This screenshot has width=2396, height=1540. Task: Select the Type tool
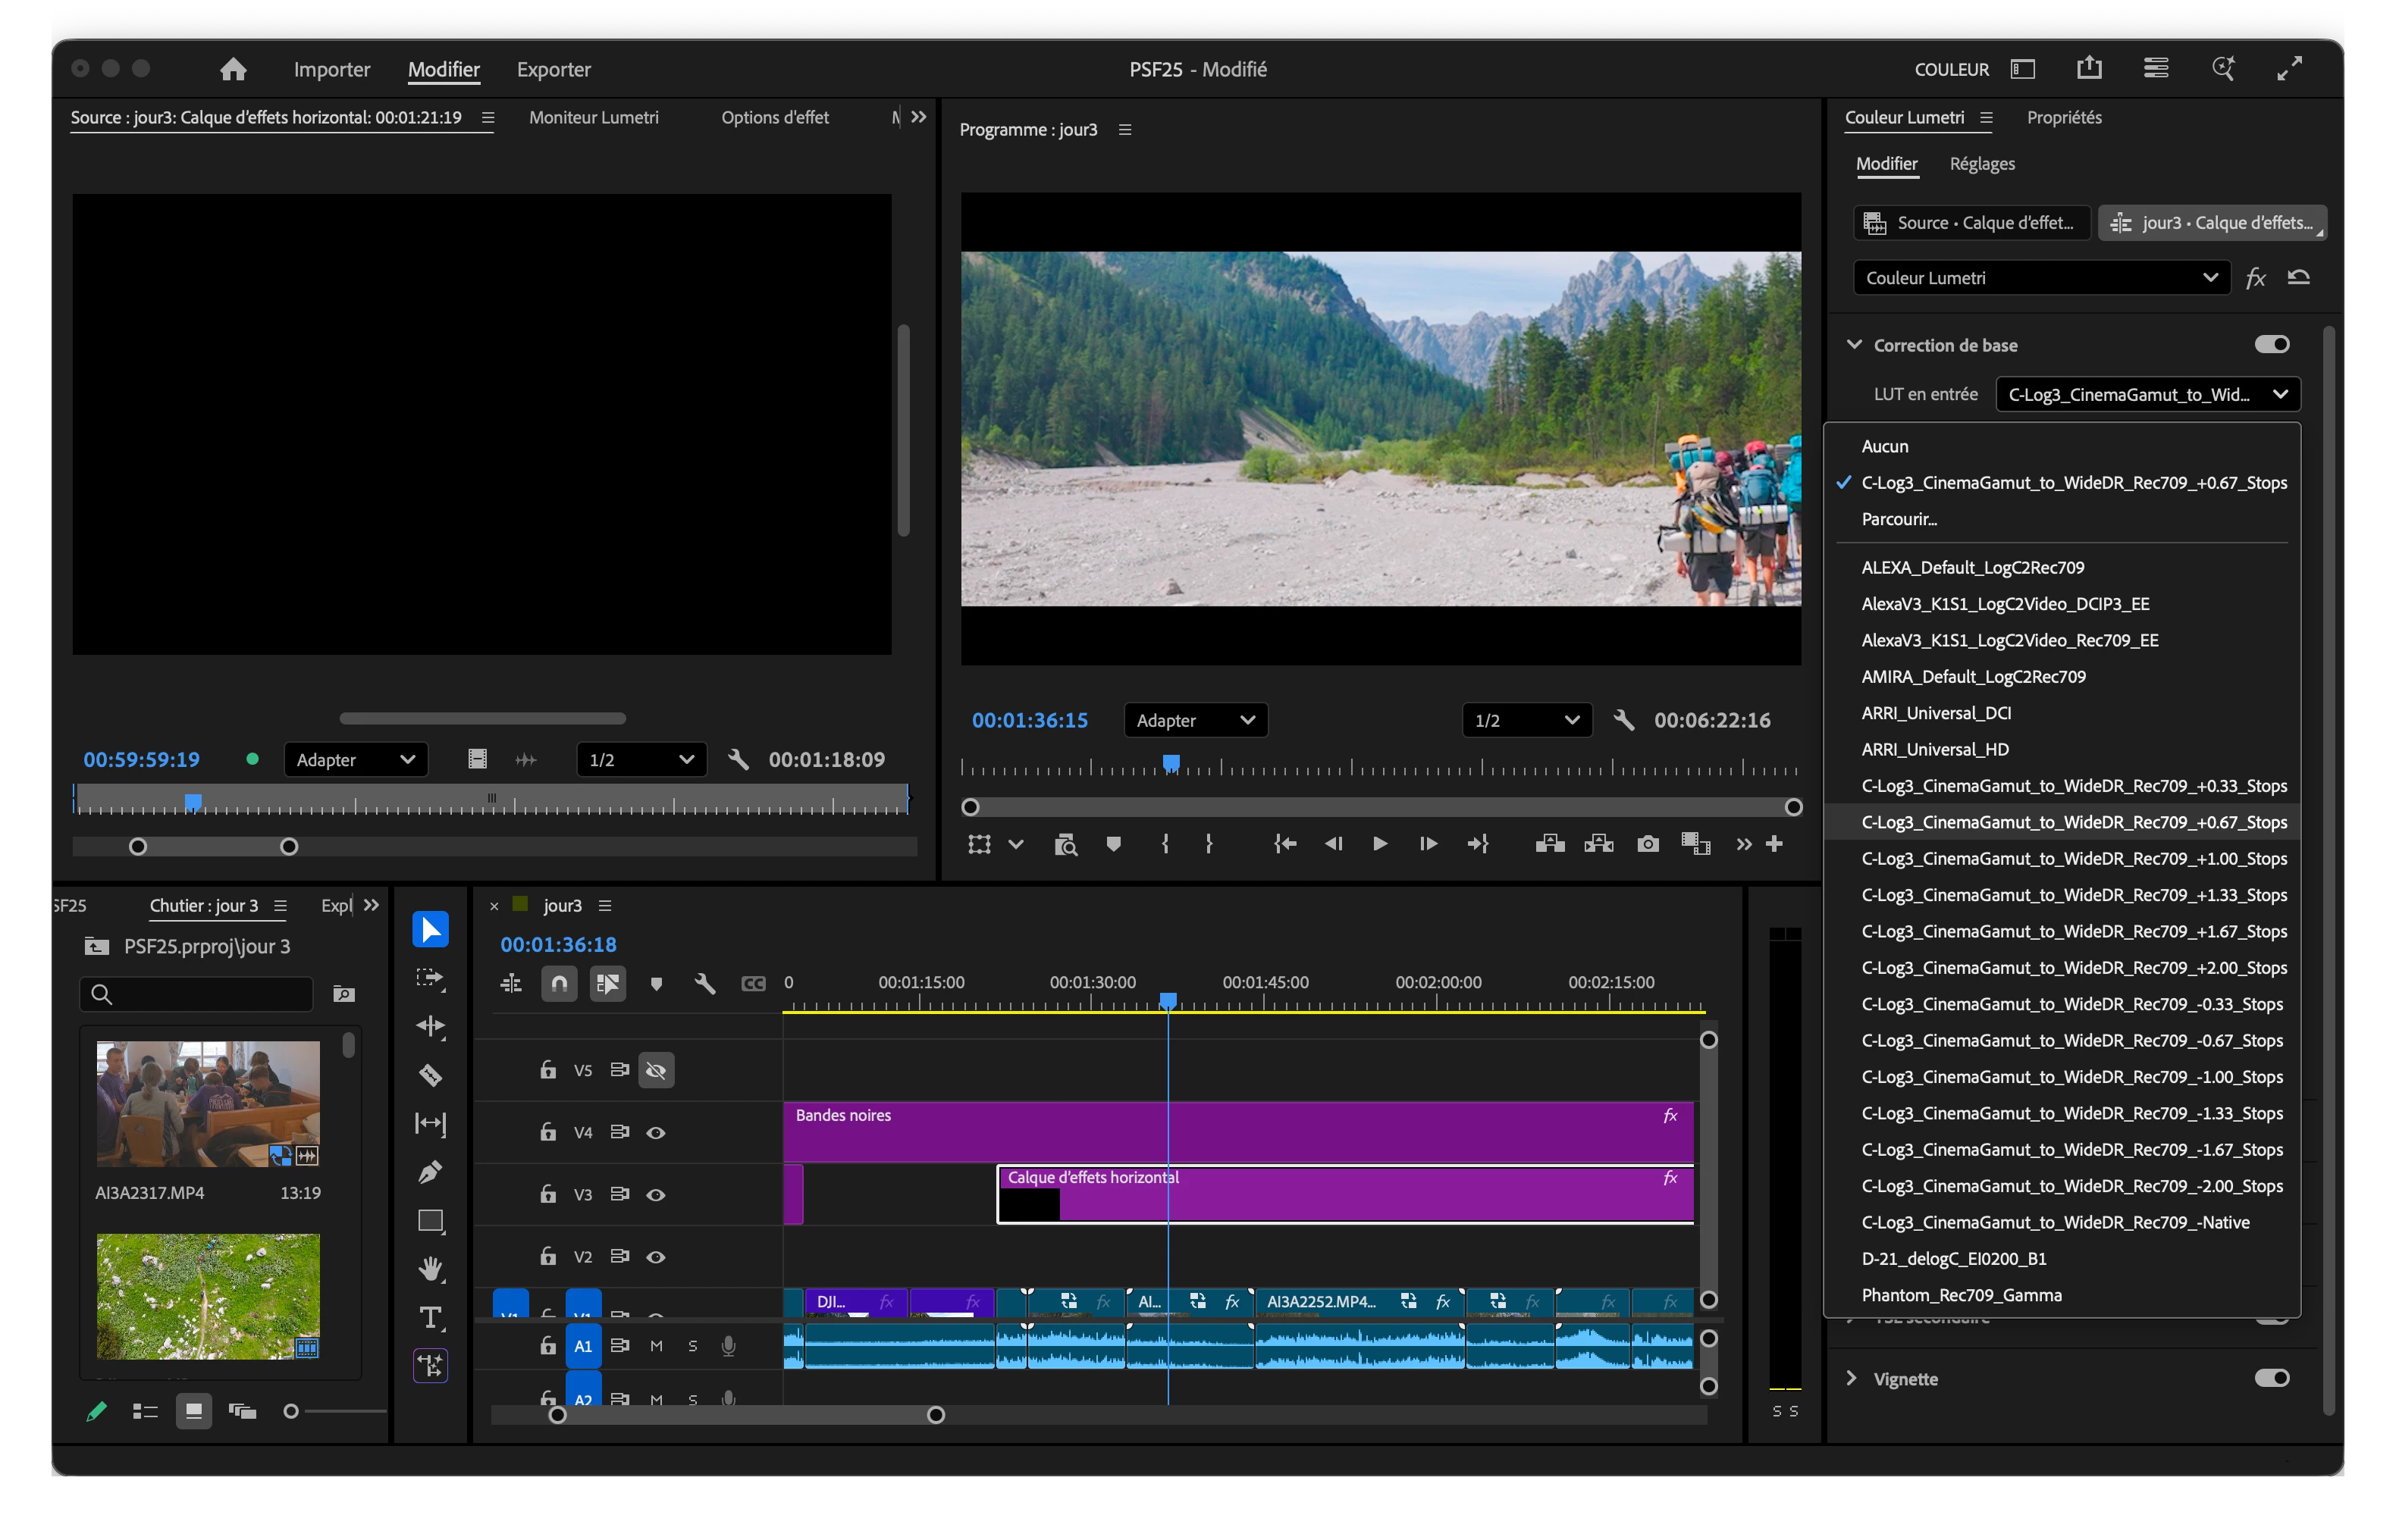[430, 1318]
